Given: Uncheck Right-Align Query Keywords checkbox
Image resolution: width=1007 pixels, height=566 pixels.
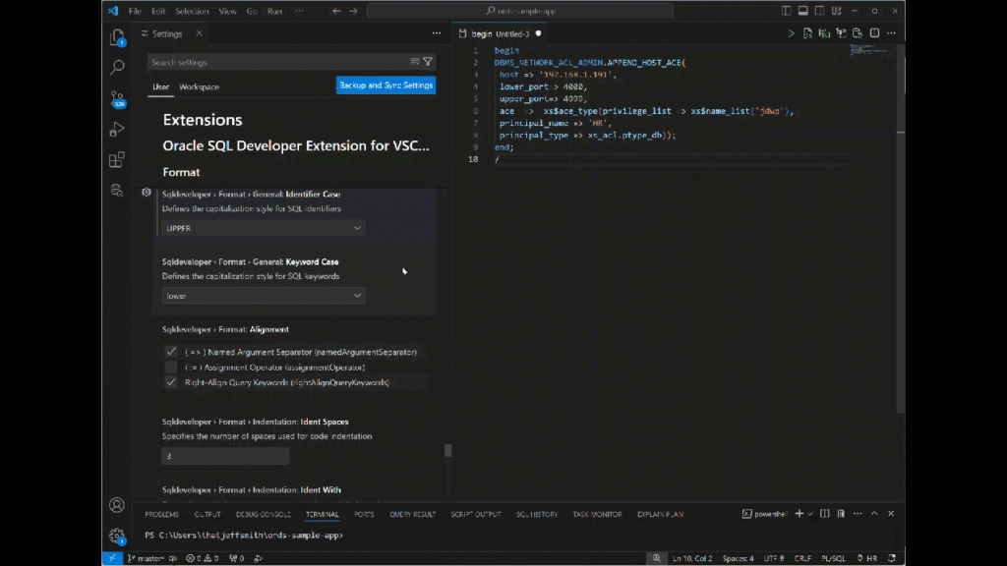Looking at the screenshot, I should coord(171,382).
